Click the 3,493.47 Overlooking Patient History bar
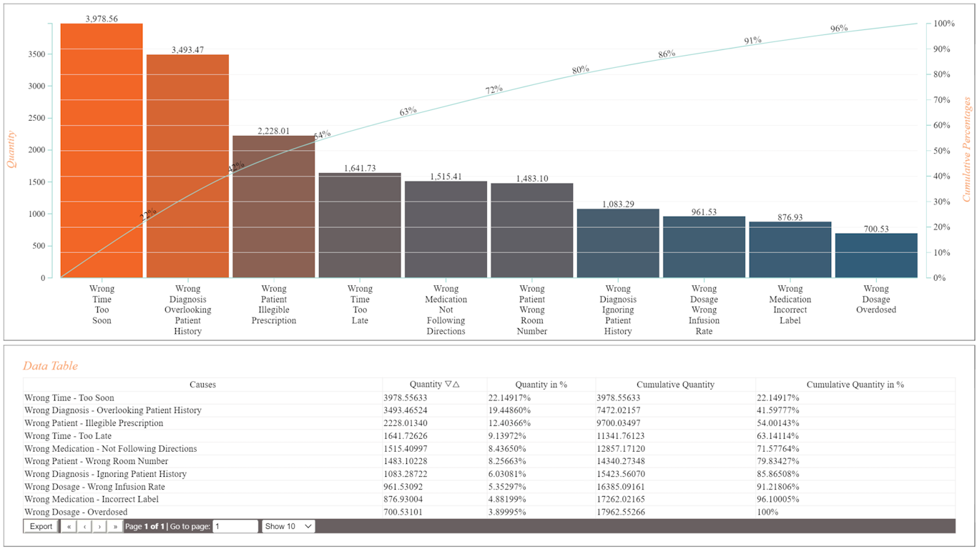This screenshot has height=549, width=977. [x=187, y=166]
